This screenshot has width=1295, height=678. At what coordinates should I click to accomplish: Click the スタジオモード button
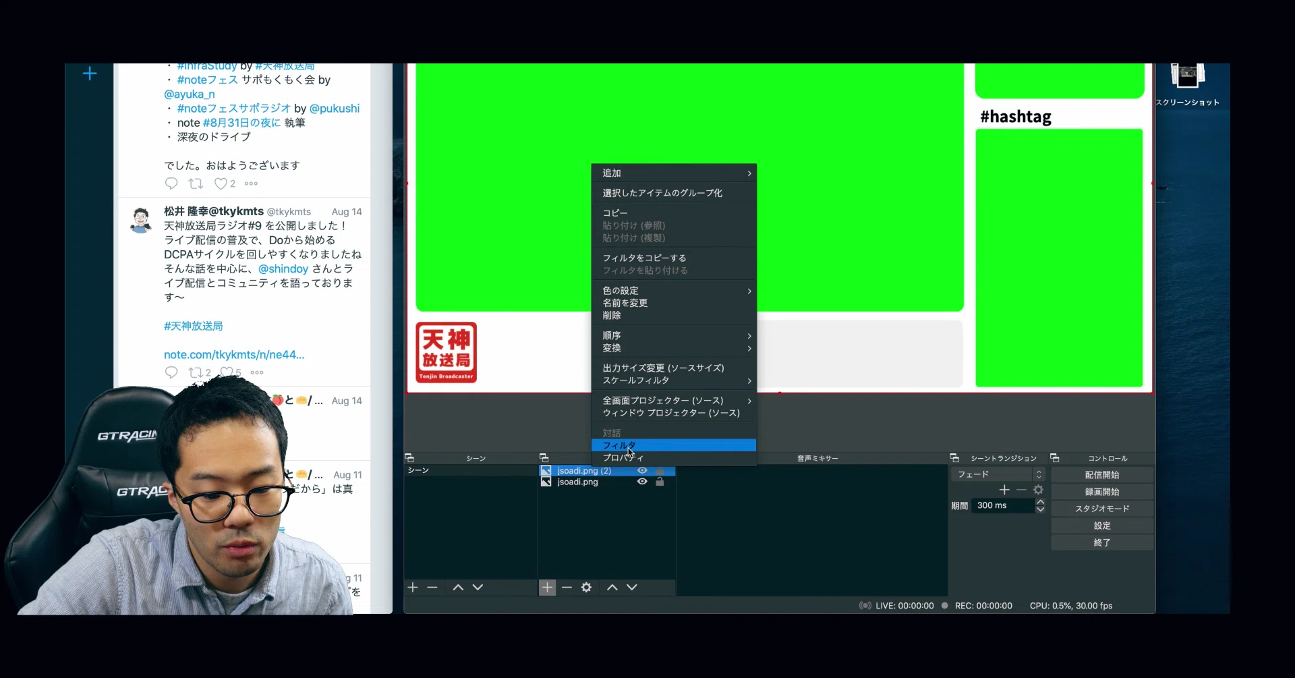[1102, 509]
